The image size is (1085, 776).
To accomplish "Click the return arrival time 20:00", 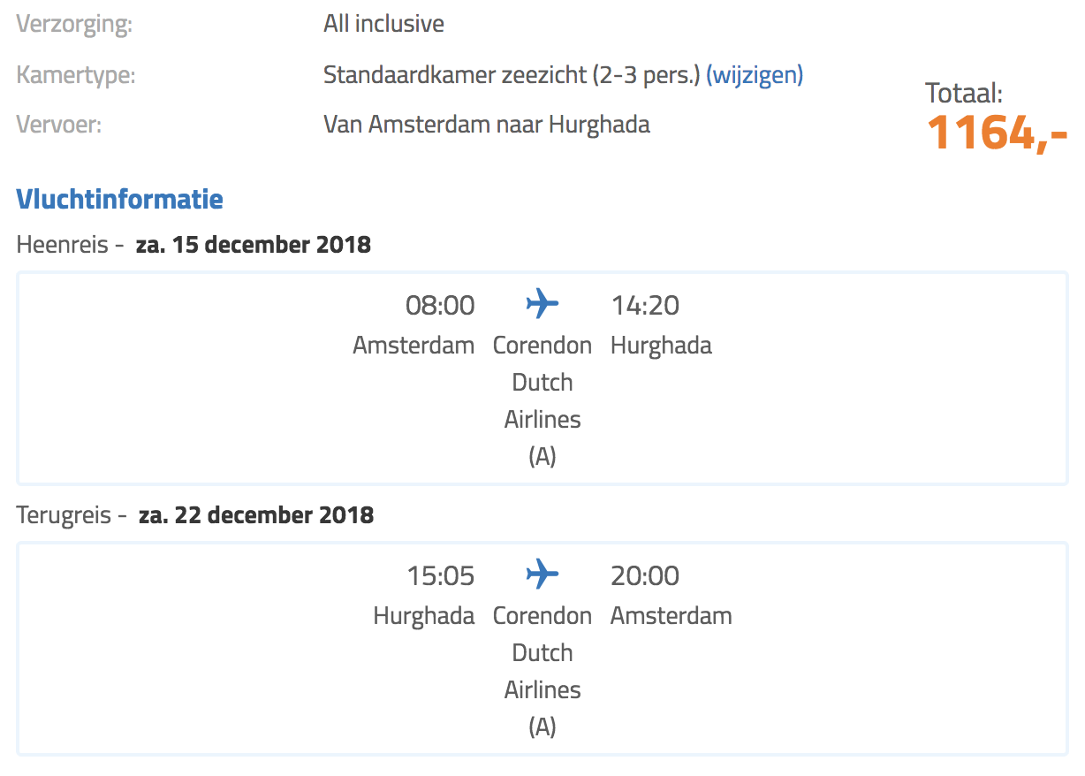I will 645,576.
